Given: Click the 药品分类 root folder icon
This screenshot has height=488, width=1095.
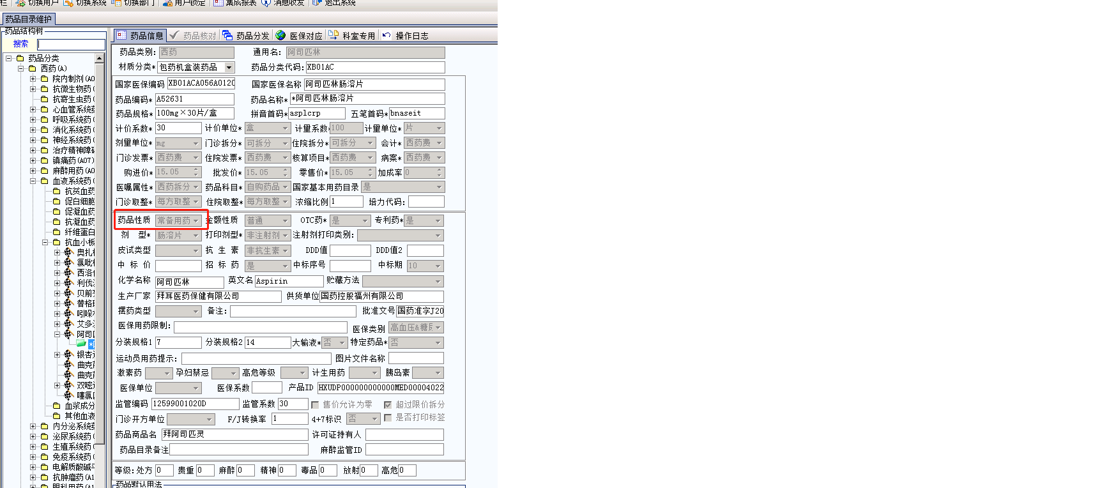Looking at the screenshot, I should click(20, 58).
